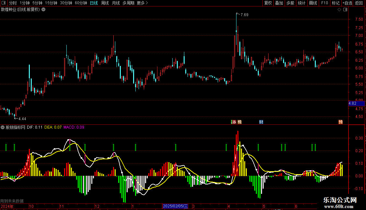
Task: Click month 11 on the time axis
Action: (x=62, y=206)
